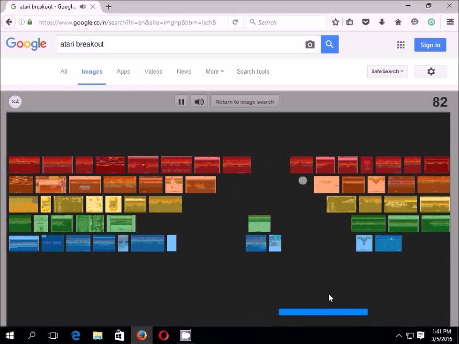Click the Sign in button
The width and height of the screenshot is (459, 344).
click(430, 45)
